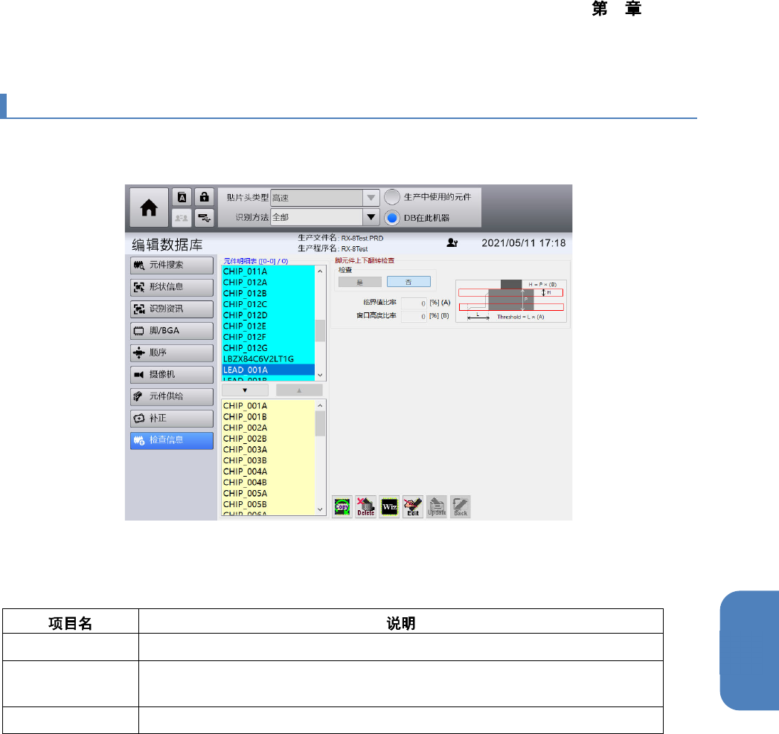
Task: Select LBZX84C6V2LT1G in the upper list
Action: [x=269, y=359]
